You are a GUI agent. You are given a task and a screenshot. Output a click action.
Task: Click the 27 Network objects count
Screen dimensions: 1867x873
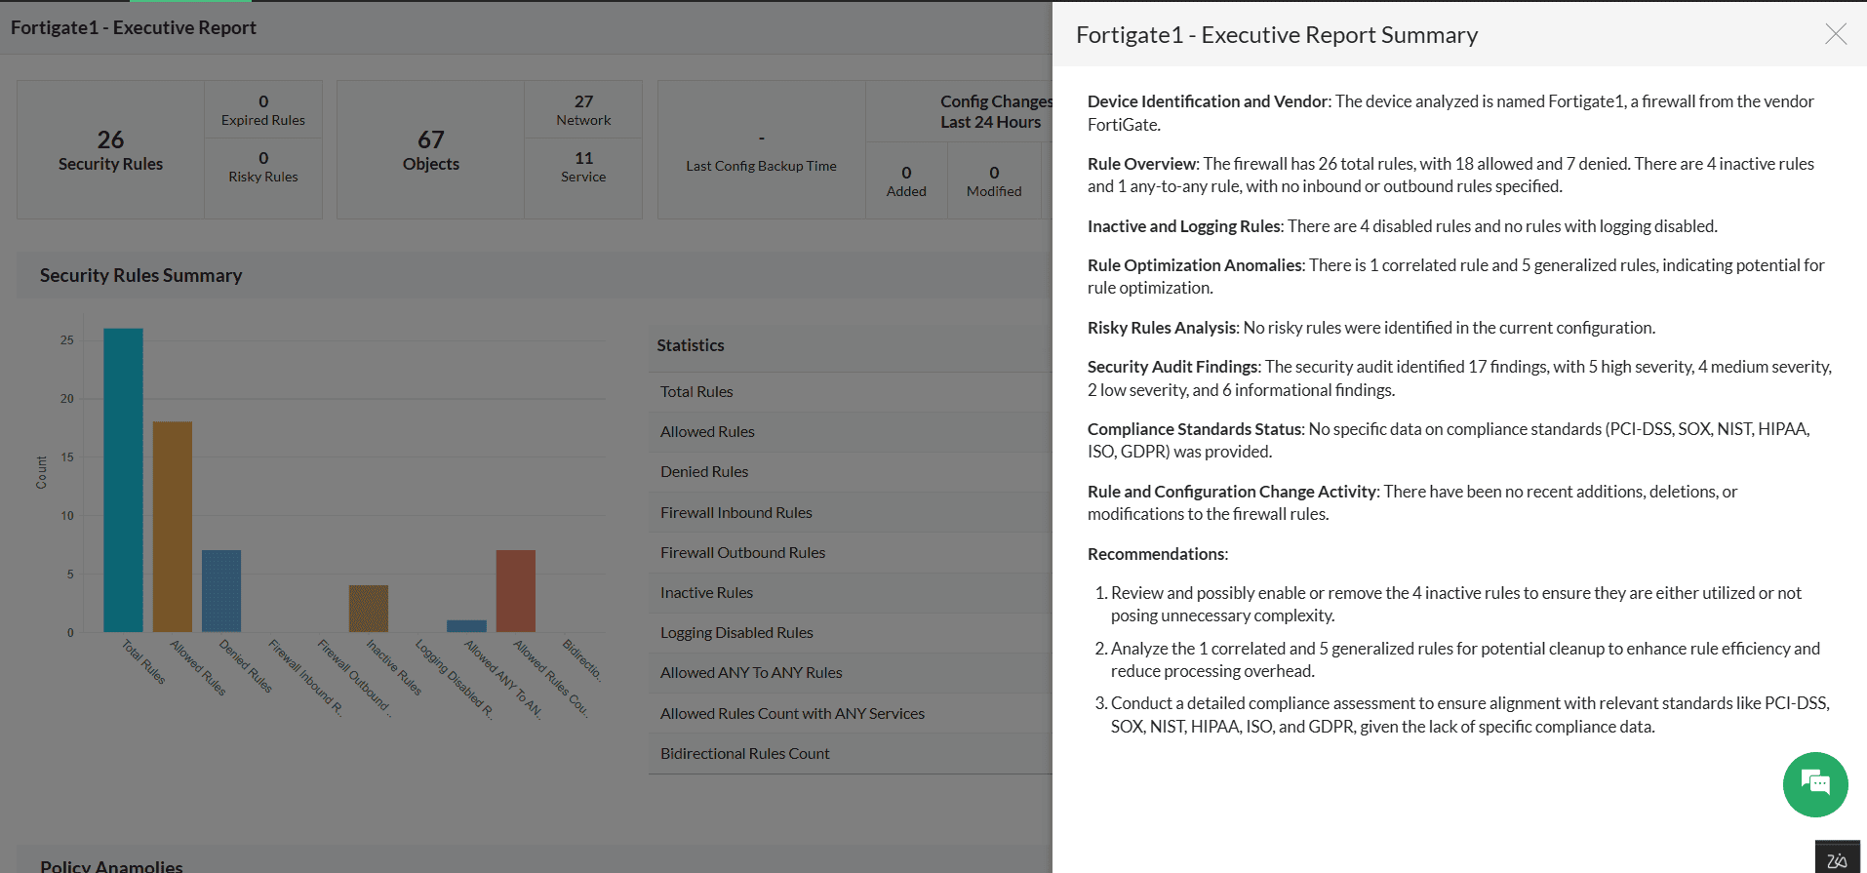[583, 109]
